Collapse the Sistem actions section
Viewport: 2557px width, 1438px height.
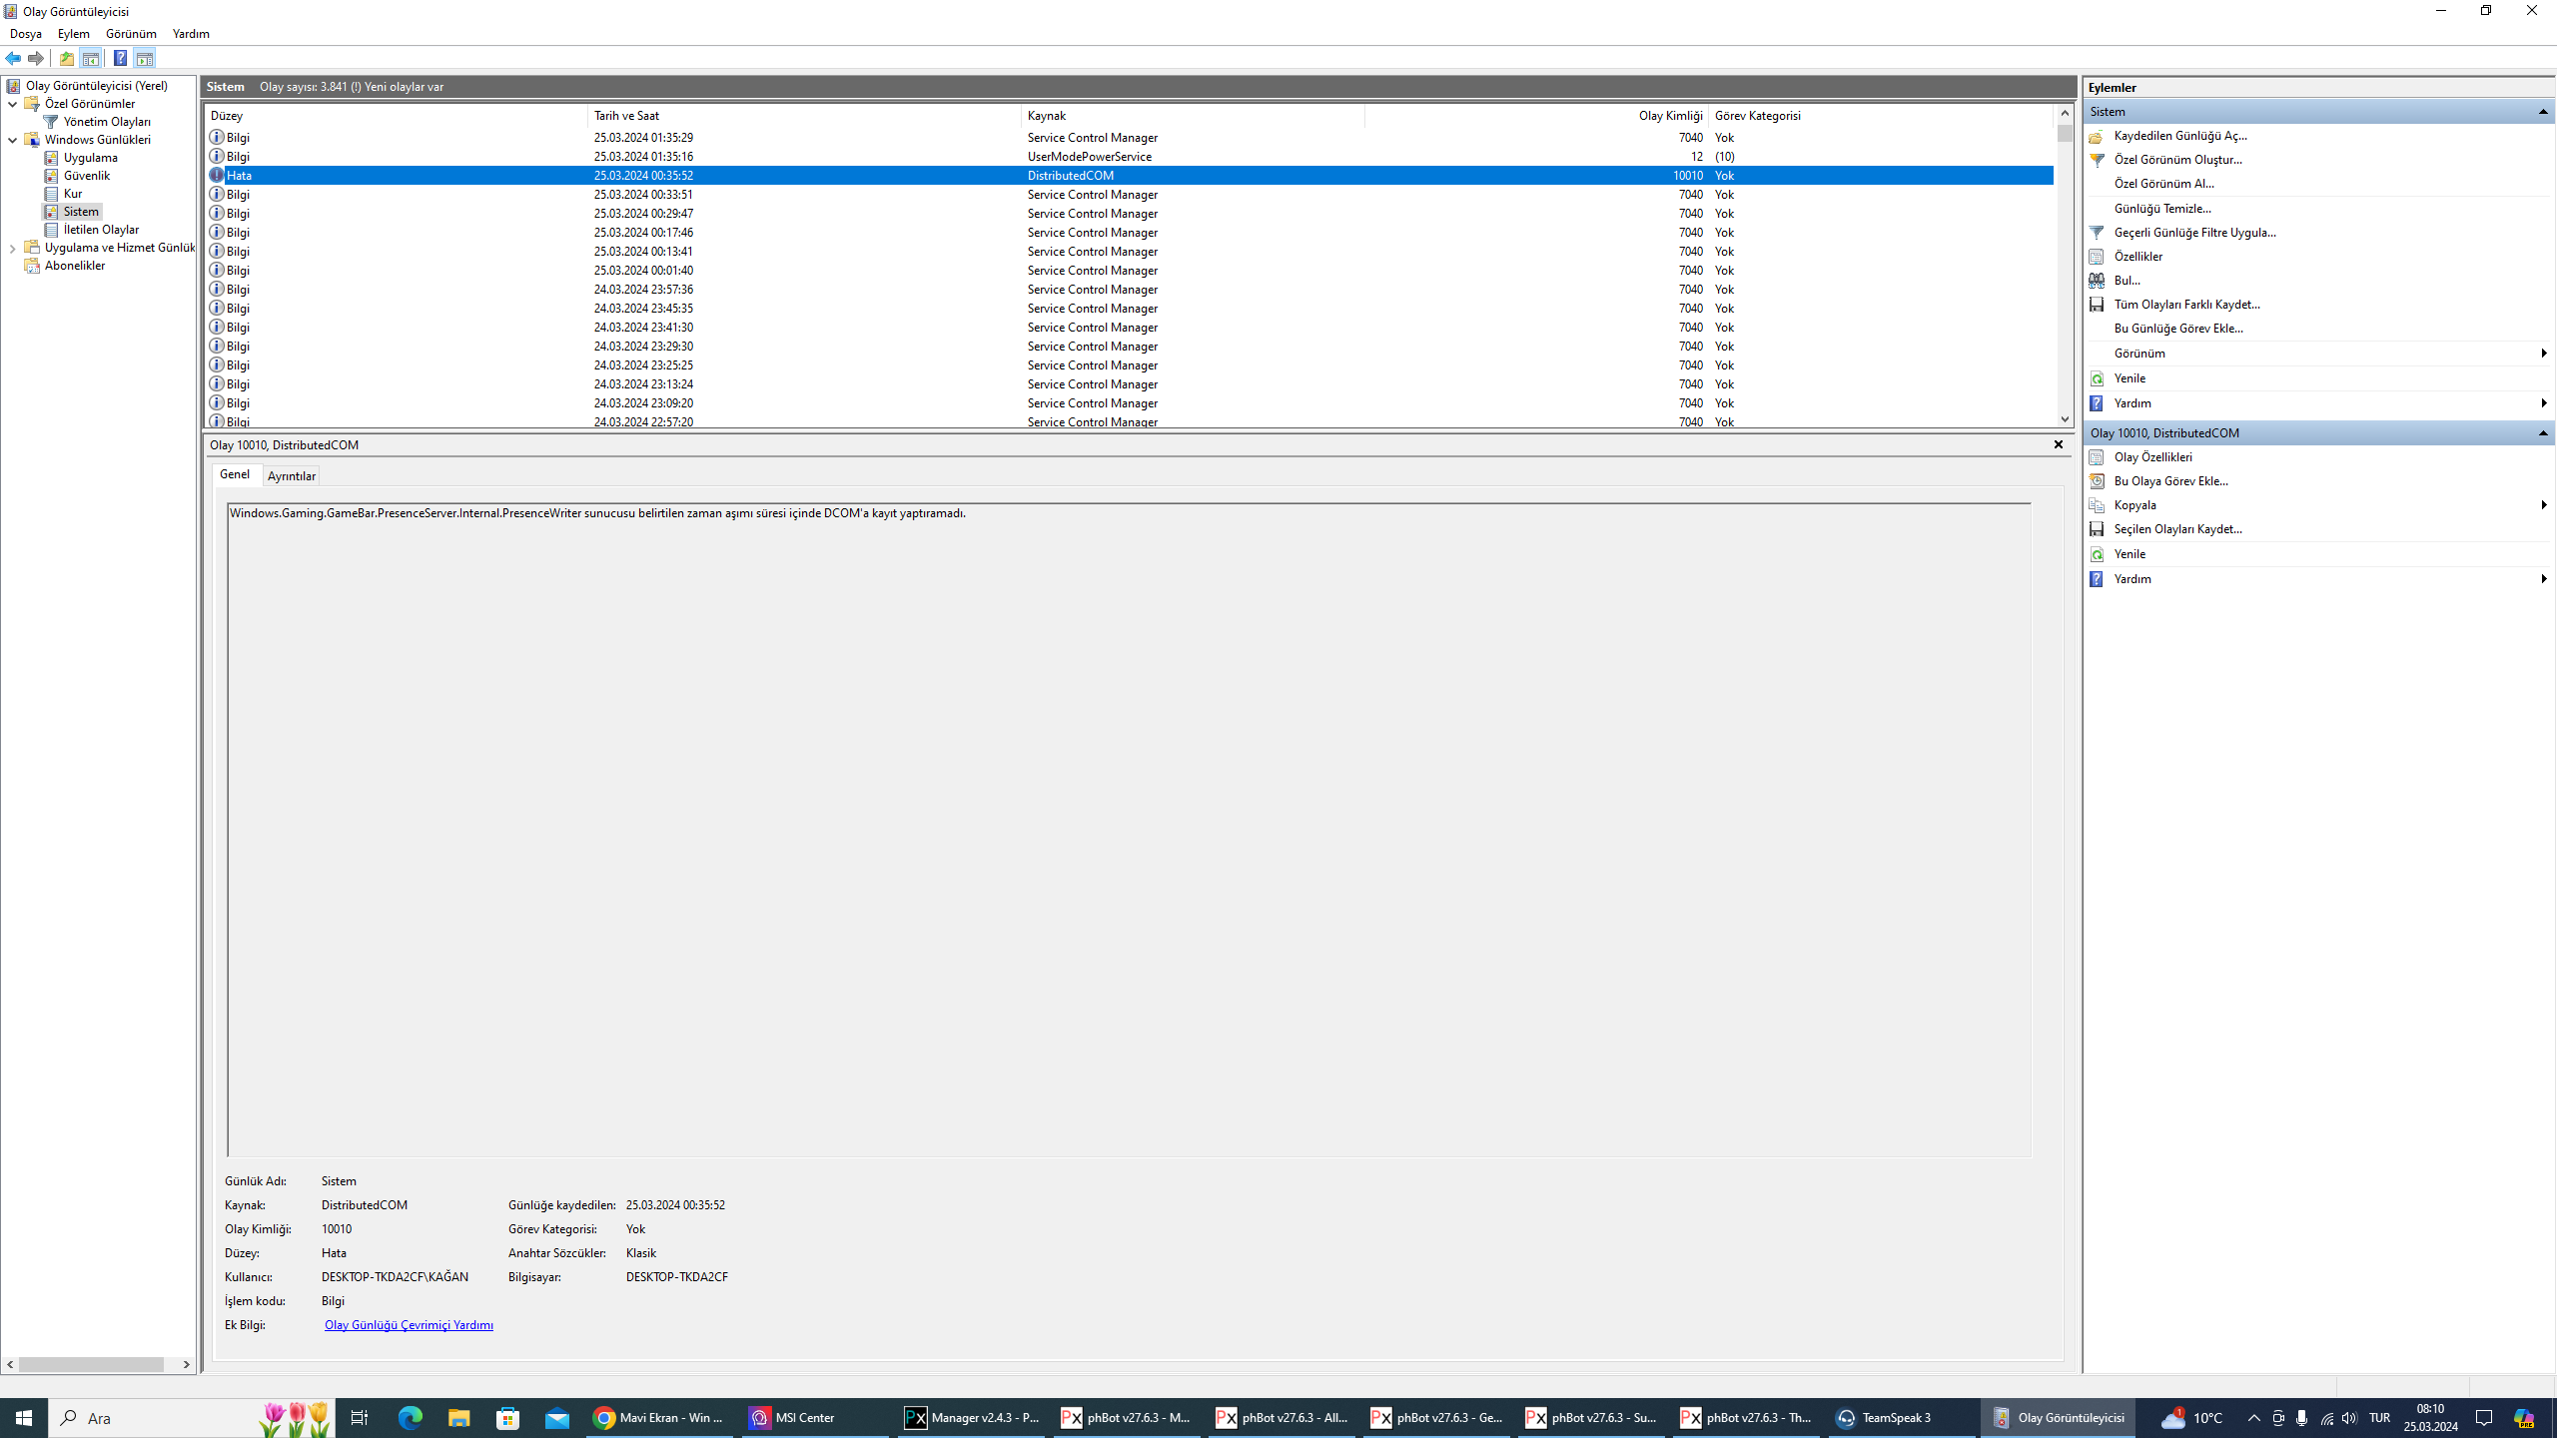(x=2543, y=112)
